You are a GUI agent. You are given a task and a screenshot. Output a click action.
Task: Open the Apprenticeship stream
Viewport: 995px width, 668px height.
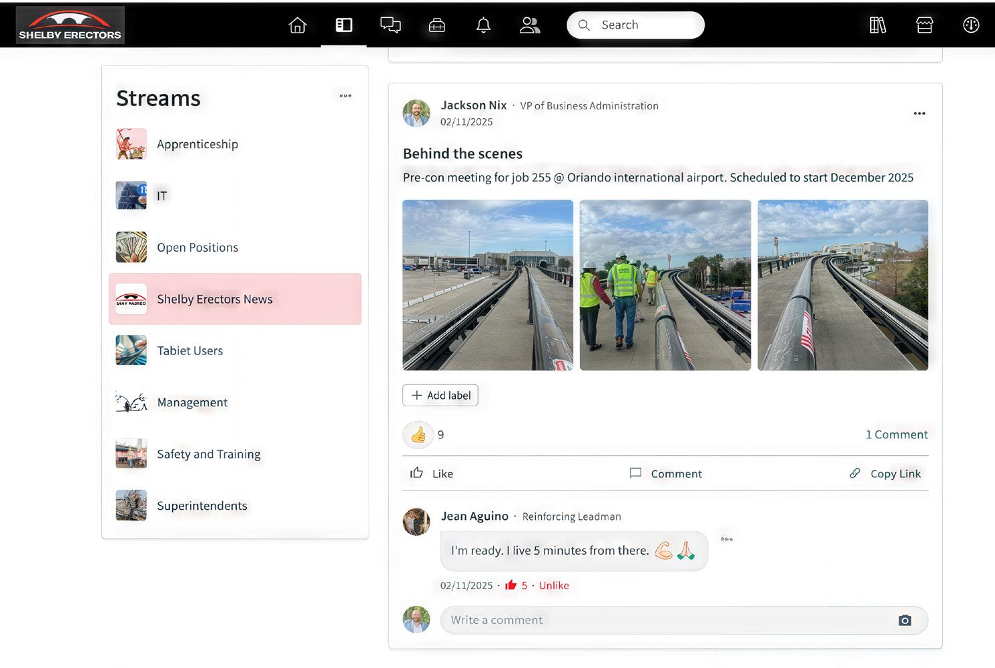[x=235, y=144]
